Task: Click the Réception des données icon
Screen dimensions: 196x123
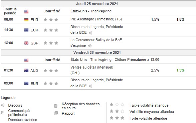Action: tap(56, 106)
